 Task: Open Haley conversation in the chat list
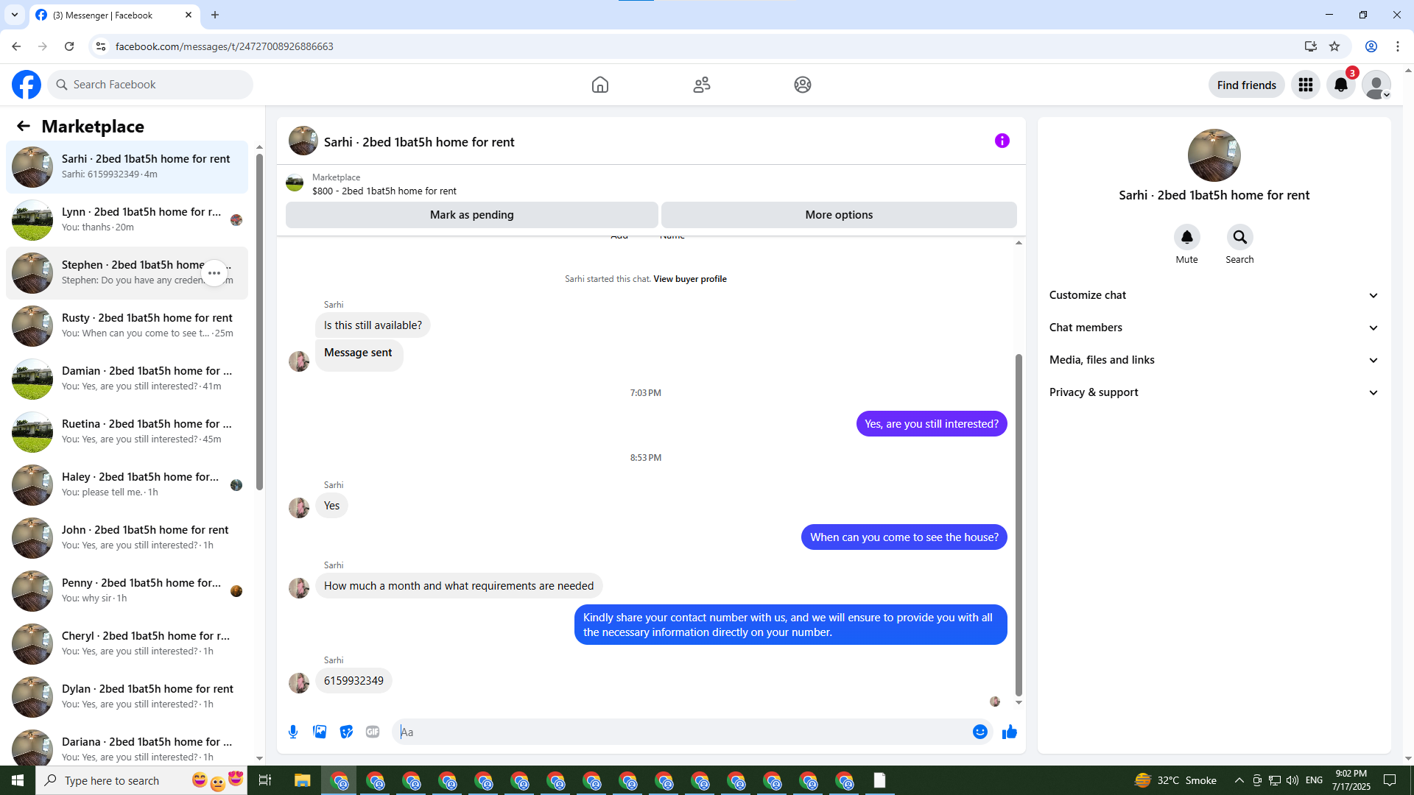click(x=127, y=485)
